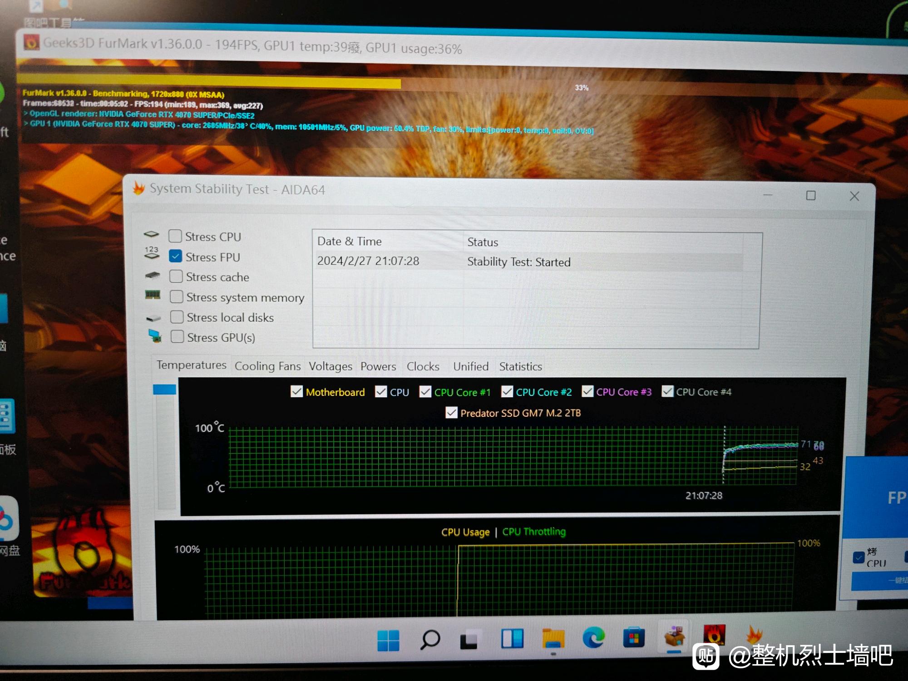This screenshot has height=681, width=908.
Task: Toggle CPU temperature line checkbox
Action: point(381,391)
